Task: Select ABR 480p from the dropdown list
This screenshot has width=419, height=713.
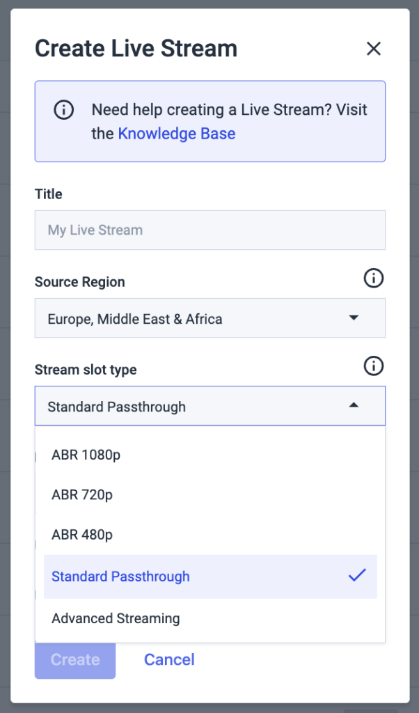Action: [81, 535]
